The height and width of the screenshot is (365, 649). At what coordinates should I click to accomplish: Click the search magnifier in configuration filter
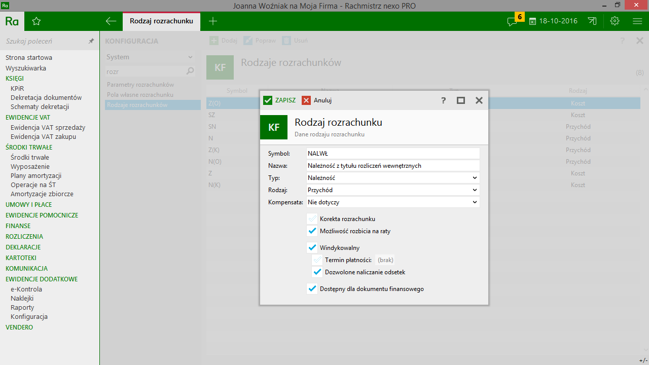coord(190,71)
